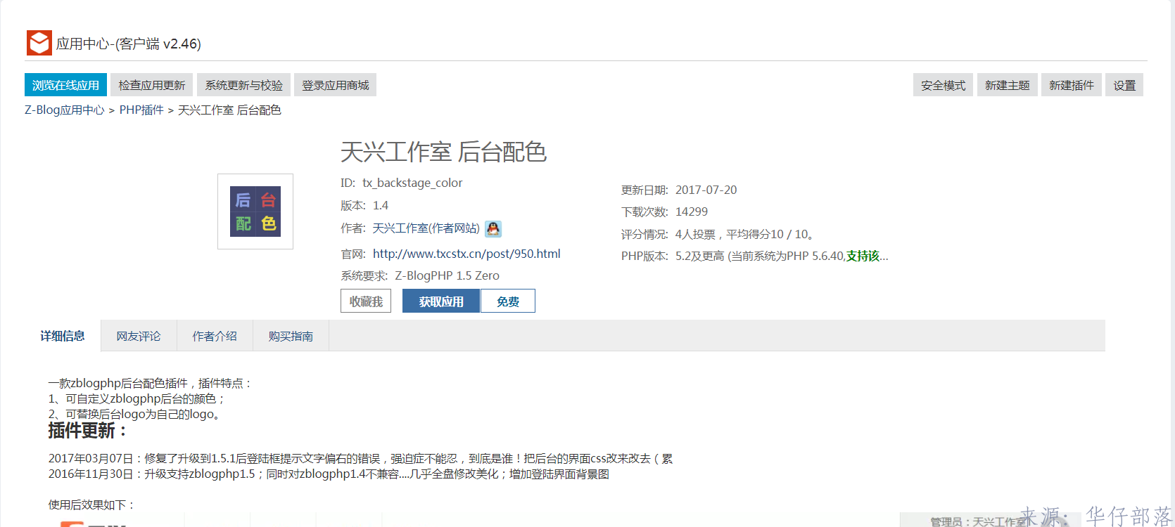Click the plugin ID tx_backstage_color
This screenshot has width=1175, height=527.
(412, 183)
